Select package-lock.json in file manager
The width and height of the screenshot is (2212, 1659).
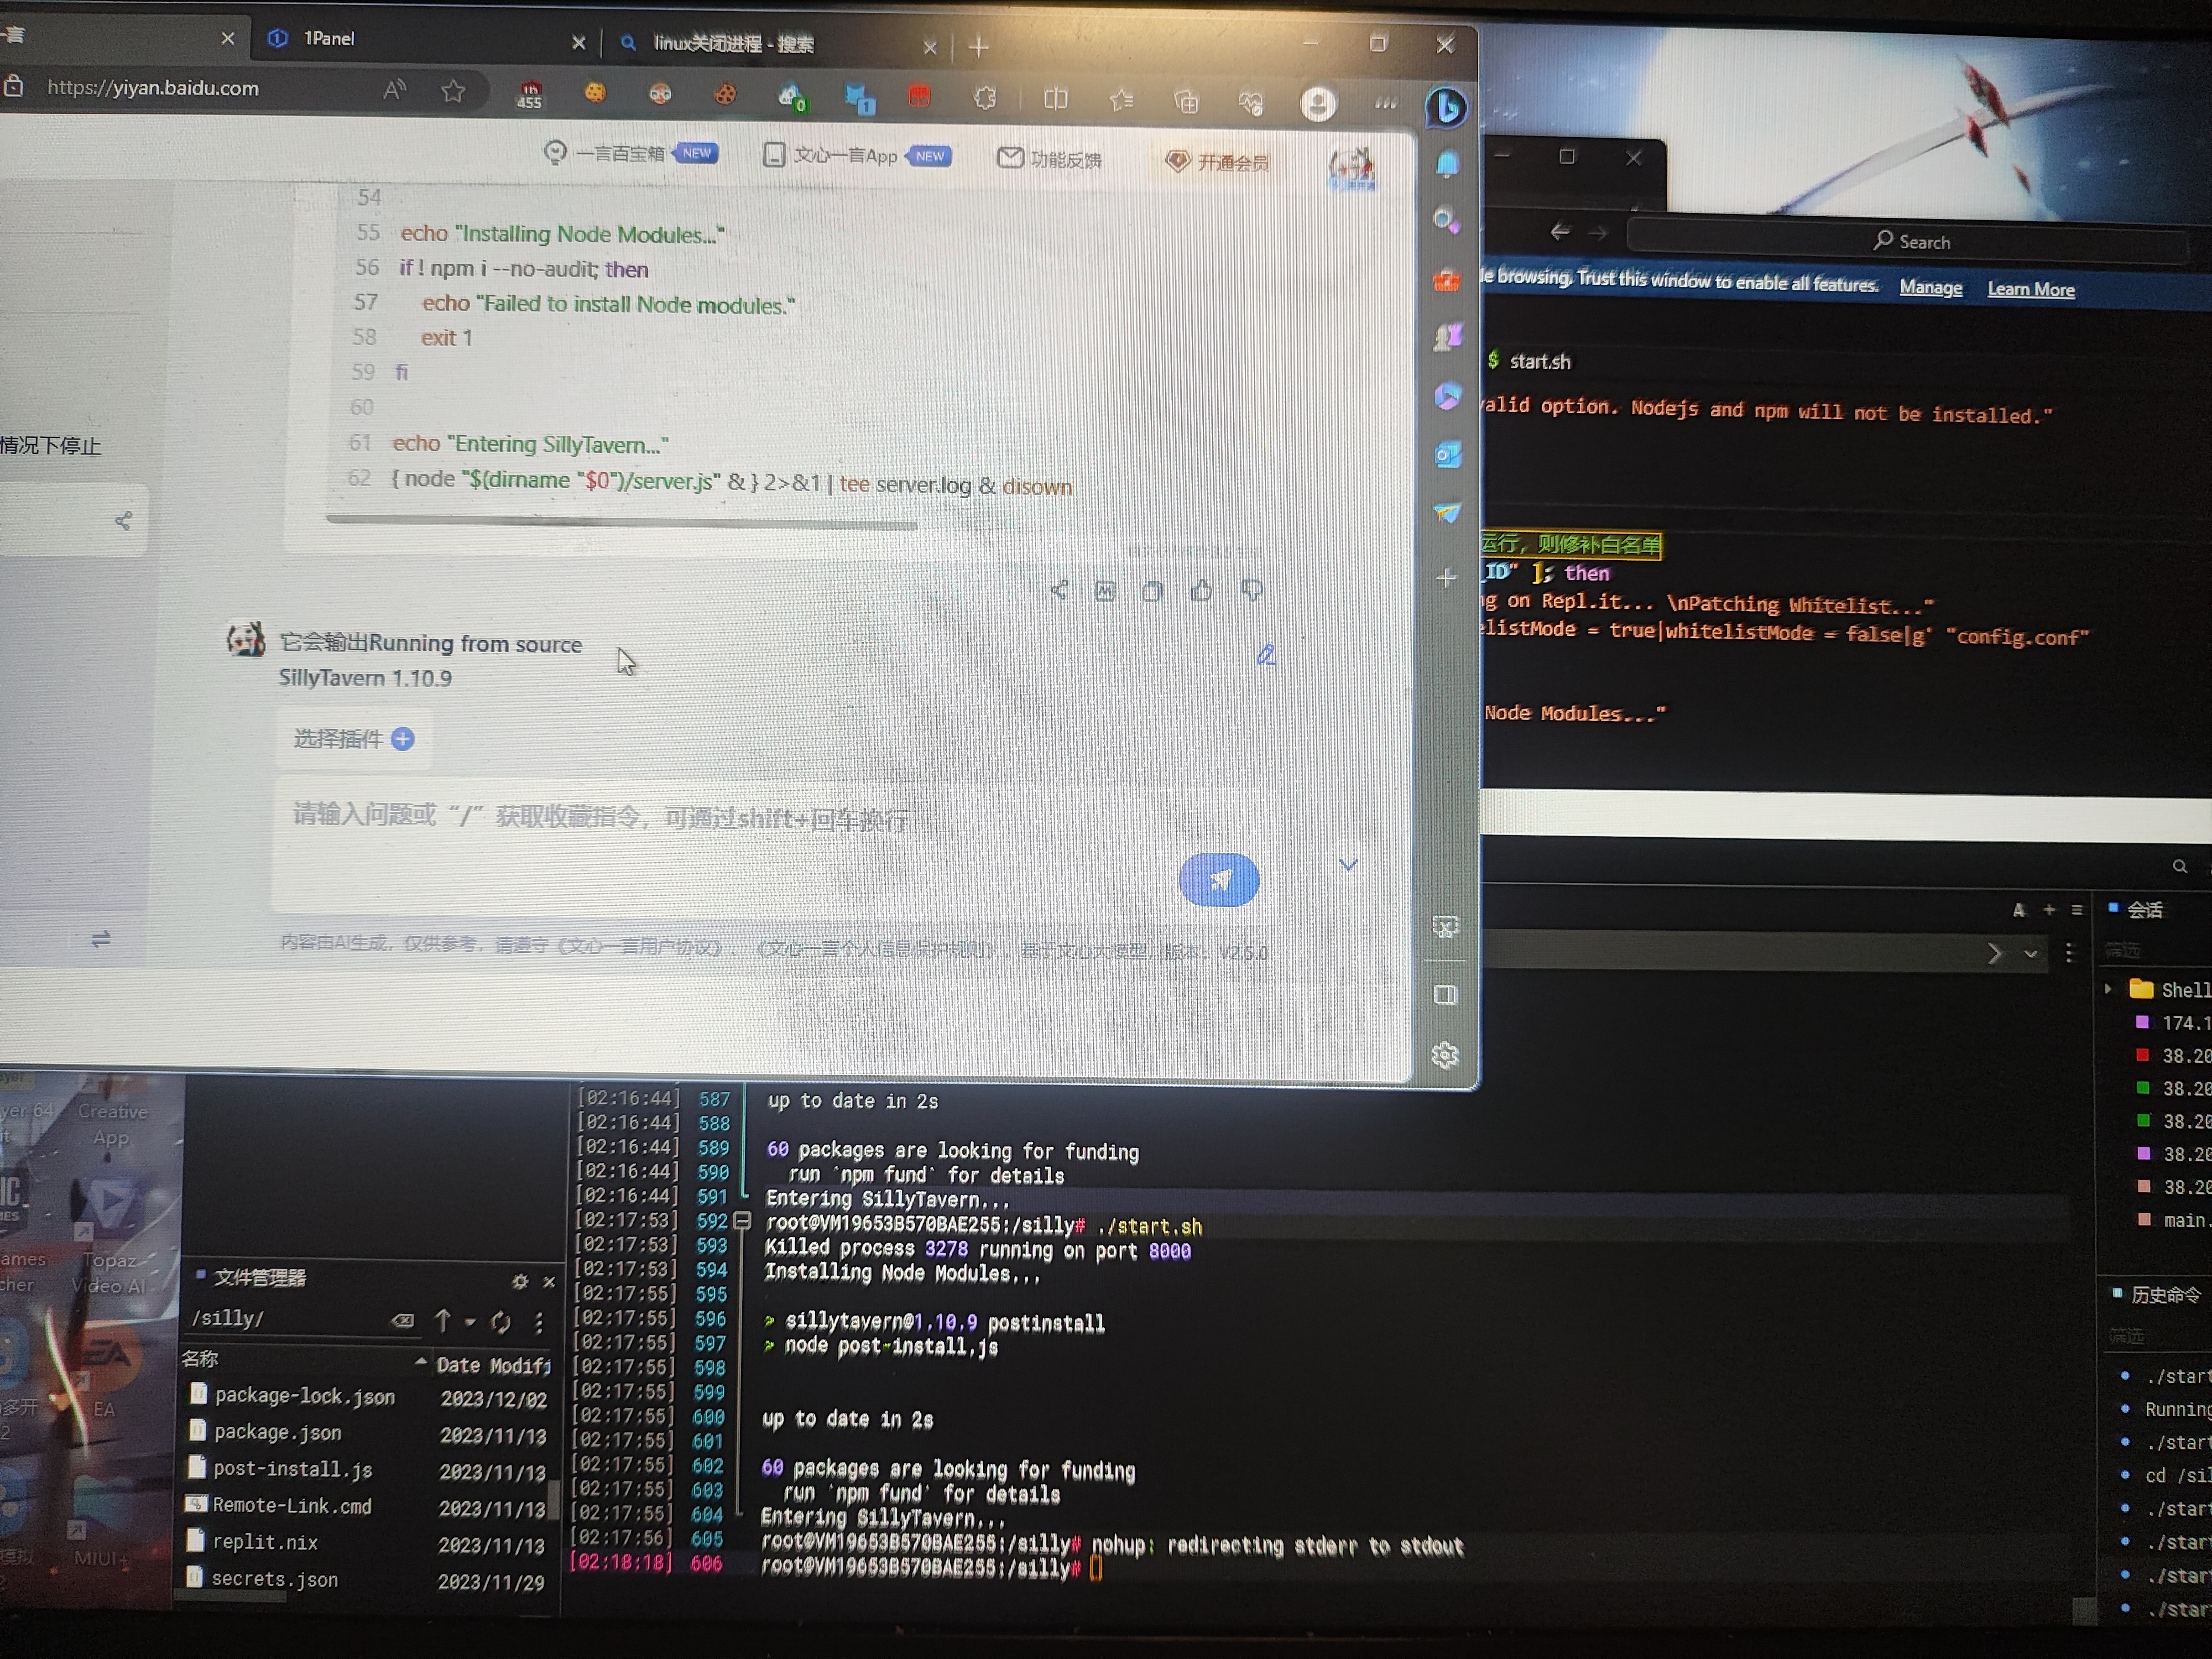(304, 1397)
